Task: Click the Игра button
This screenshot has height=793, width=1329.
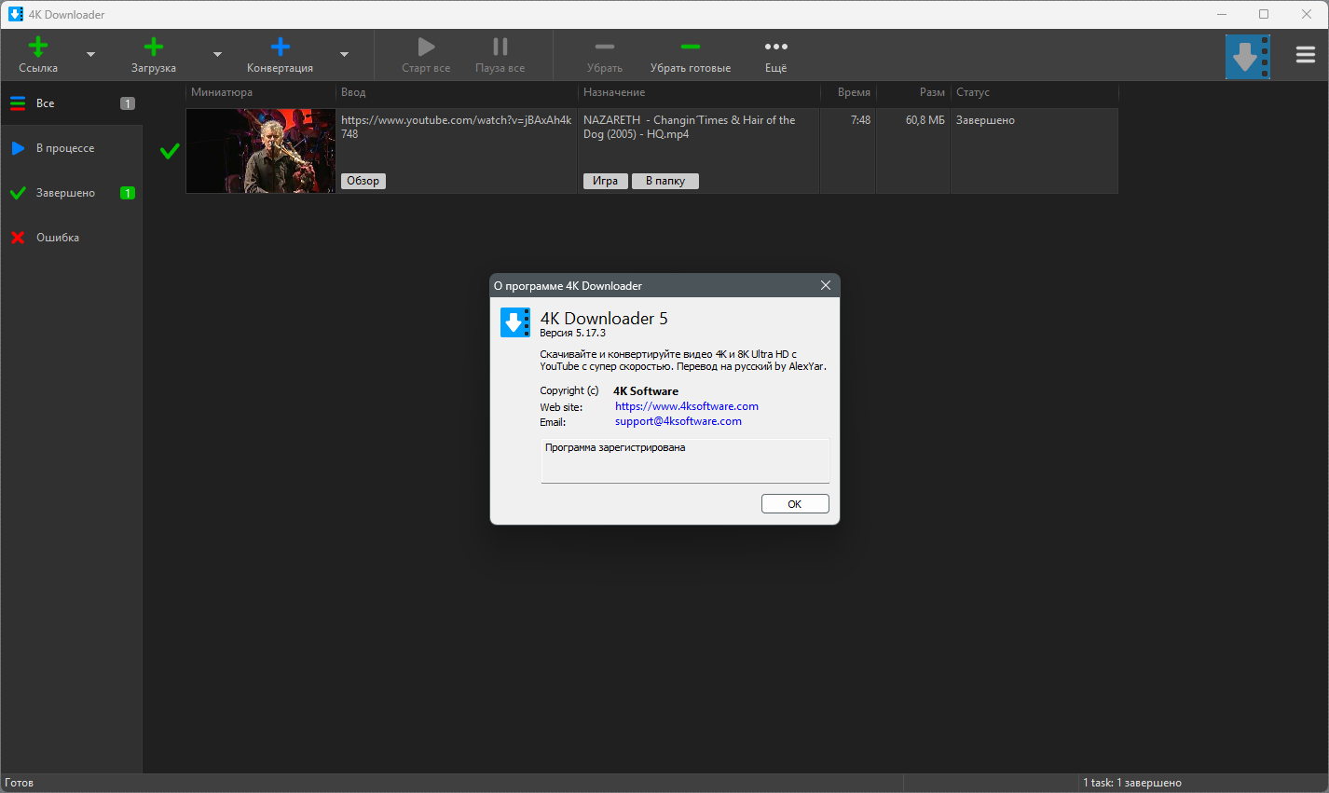Action: click(x=606, y=181)
